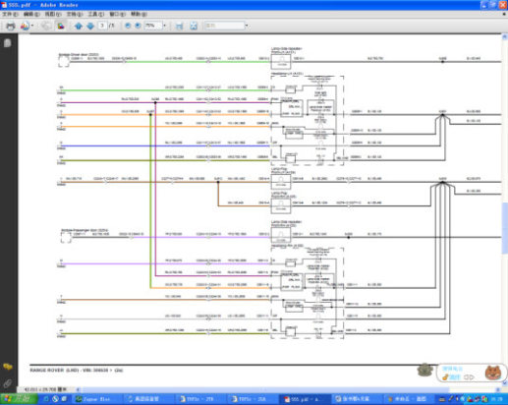The width and height of the screenshot is (508, 405).
Task: Expand the find box dropdown arrow
Action: coord(247,26)
